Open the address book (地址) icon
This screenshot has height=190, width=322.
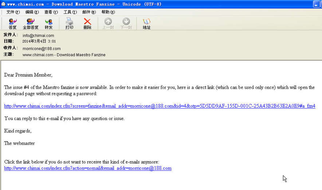point(147,24)
